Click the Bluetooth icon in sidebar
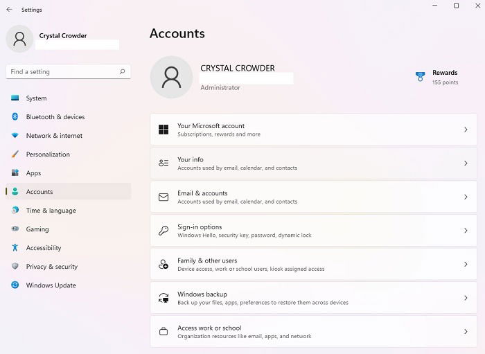Screen dimensions: 485x354 (x=15, y=116)
